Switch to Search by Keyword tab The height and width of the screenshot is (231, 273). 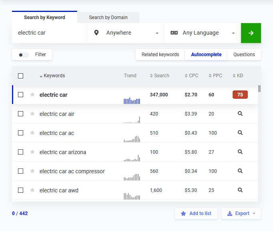44,18
